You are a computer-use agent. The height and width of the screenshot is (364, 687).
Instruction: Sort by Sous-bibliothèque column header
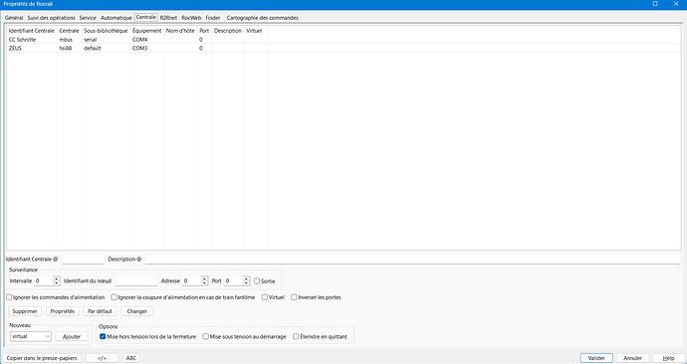(106, 31)
